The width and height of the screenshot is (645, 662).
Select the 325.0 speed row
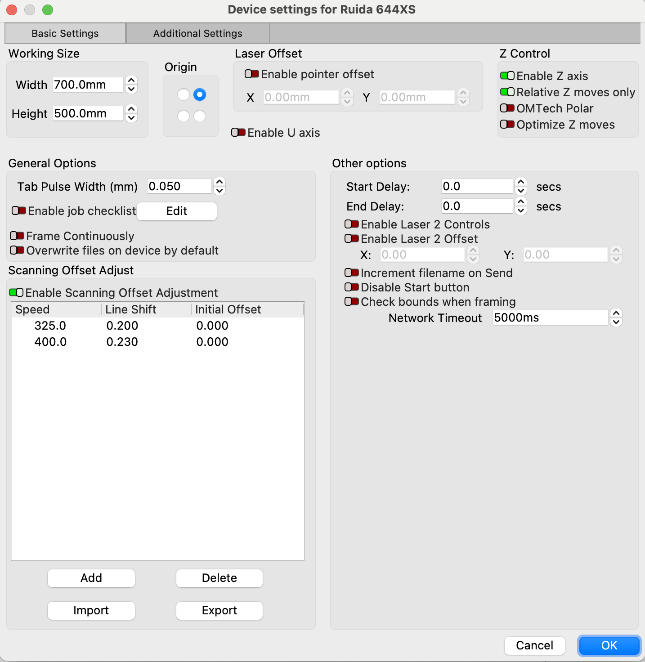coord(157,326)
